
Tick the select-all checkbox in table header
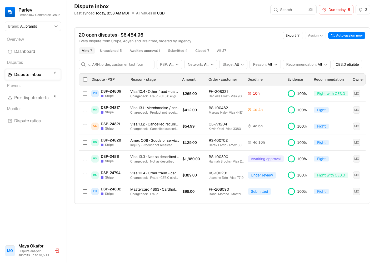85,79
